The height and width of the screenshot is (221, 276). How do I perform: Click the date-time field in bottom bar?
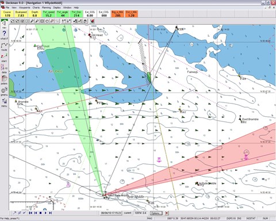[111, 213]
